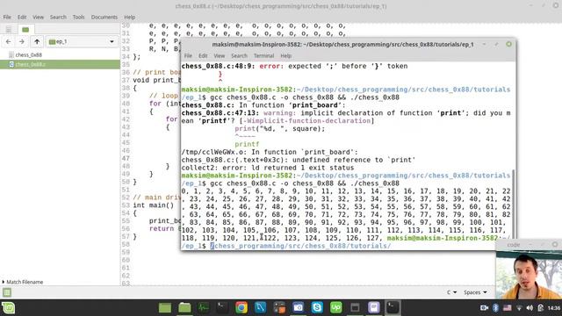Switch to the Documents side panel tab
Image resolution: width=562 pixels, height=316 pixels.
click(8, 29)
